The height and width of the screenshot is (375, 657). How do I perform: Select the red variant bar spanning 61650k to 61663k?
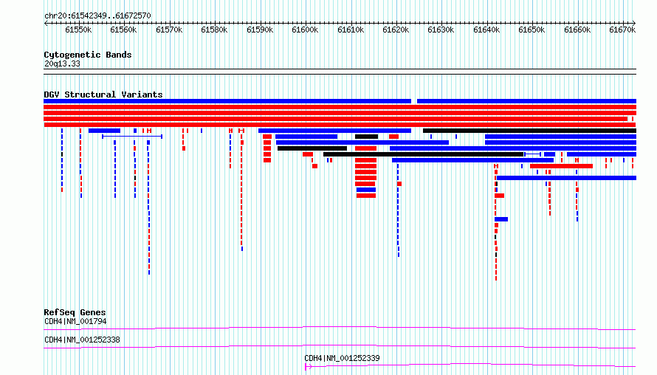click(x=561, y=166)
